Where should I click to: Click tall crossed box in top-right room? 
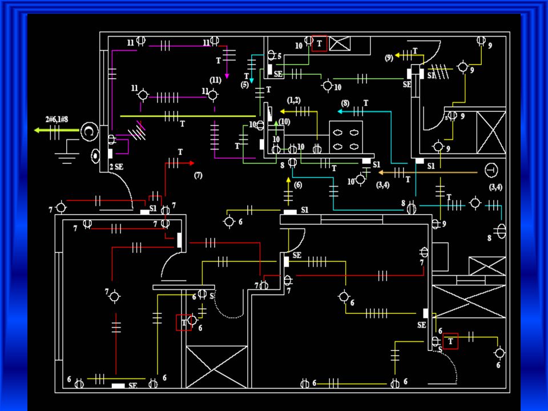pyautogui.click(x=491, y=132)
